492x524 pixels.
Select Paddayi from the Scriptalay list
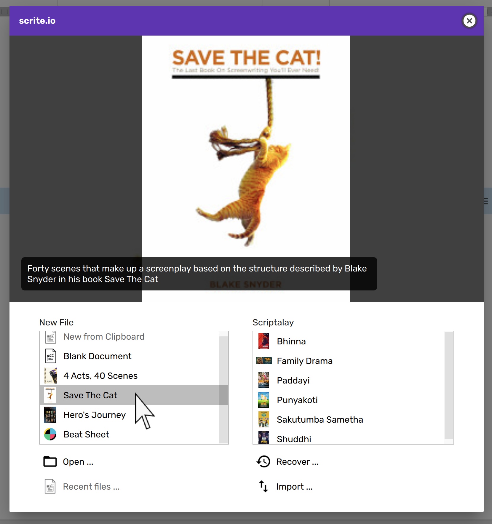(x=293, y=381)
